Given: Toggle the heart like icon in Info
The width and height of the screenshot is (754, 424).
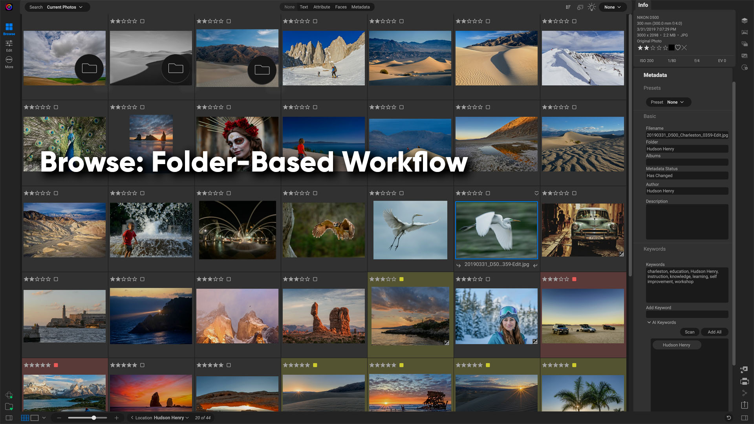Looking at the screenshot, I should (x=678, y=48).
